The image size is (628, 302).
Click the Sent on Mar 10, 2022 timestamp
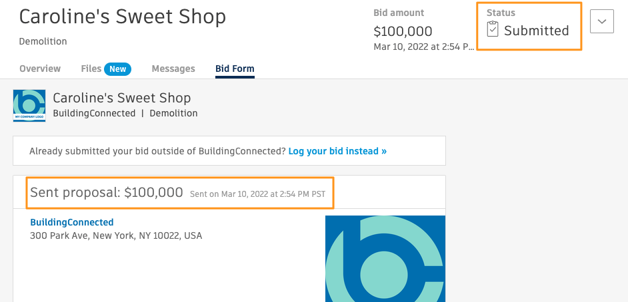coord(259,194)
